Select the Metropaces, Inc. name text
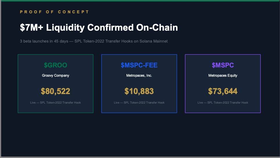The height and width of the screenshot is (158, 280). (139, 76)
